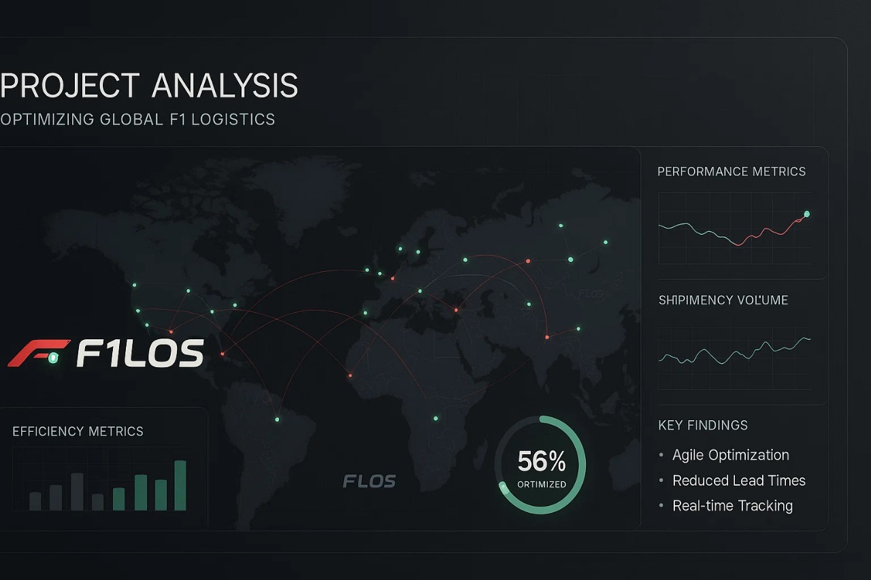
Task: Click the tallest green bar in Efficiency Metrics
Action: click(180, 485)
